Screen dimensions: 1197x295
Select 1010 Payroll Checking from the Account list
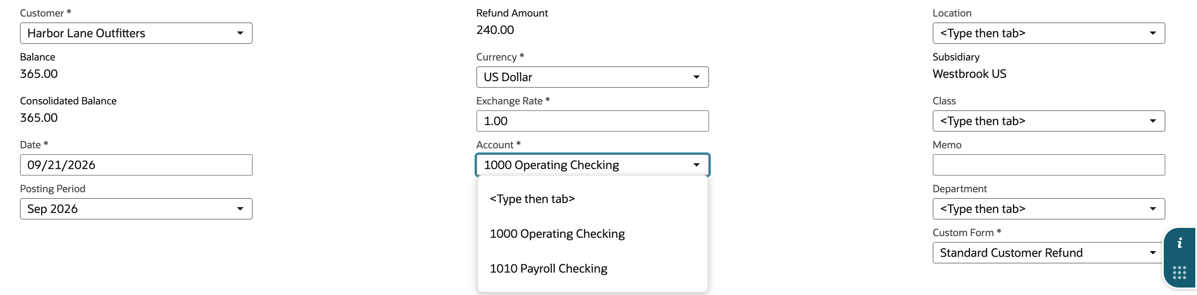(592, 268)
